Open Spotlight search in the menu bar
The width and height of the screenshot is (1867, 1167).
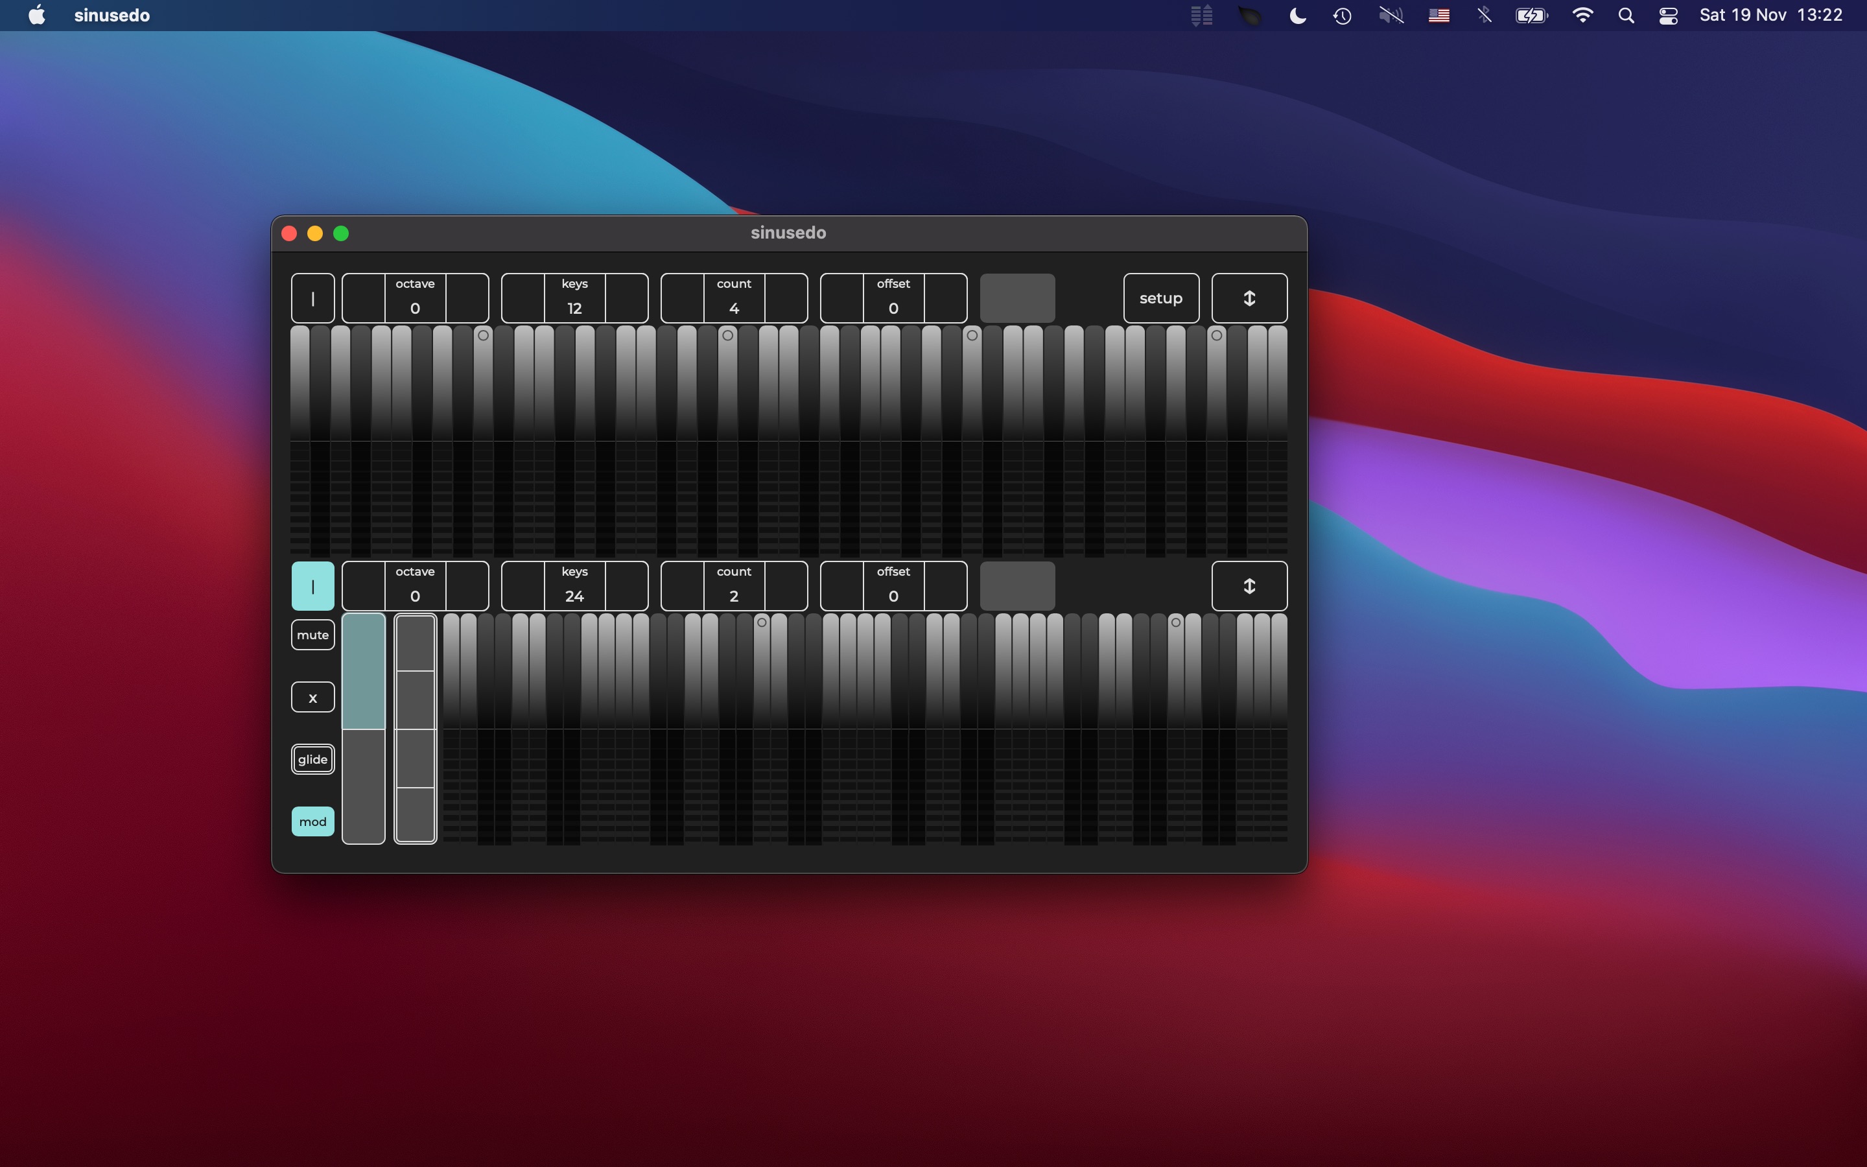(x=1626, y=16)
